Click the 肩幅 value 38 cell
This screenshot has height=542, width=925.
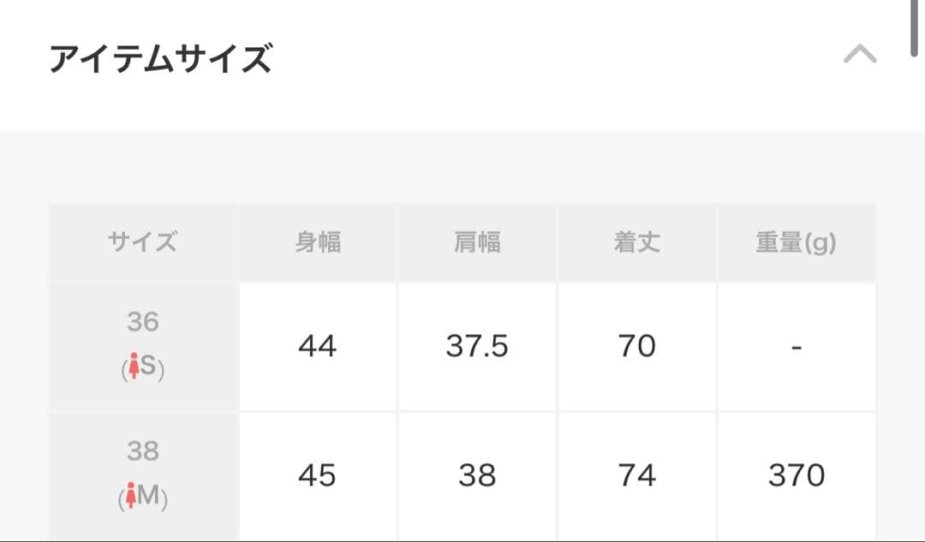coord(477,475)
